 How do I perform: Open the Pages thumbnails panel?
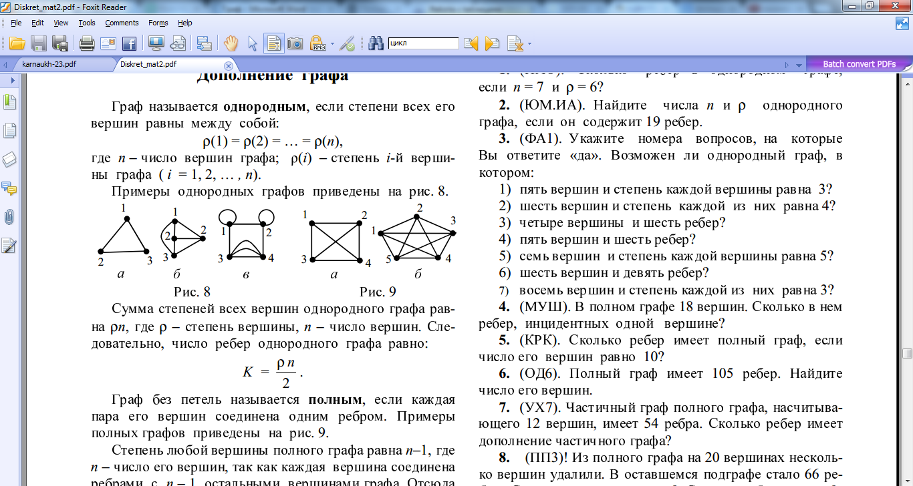pyautogui.click(x=9, y=131)
